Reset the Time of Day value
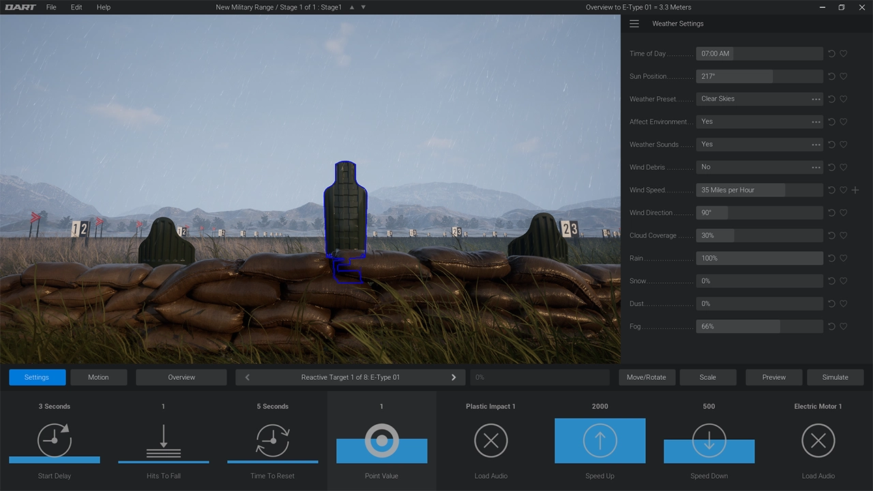This screenshot has height=491, width=873. (x=831, y=54)
